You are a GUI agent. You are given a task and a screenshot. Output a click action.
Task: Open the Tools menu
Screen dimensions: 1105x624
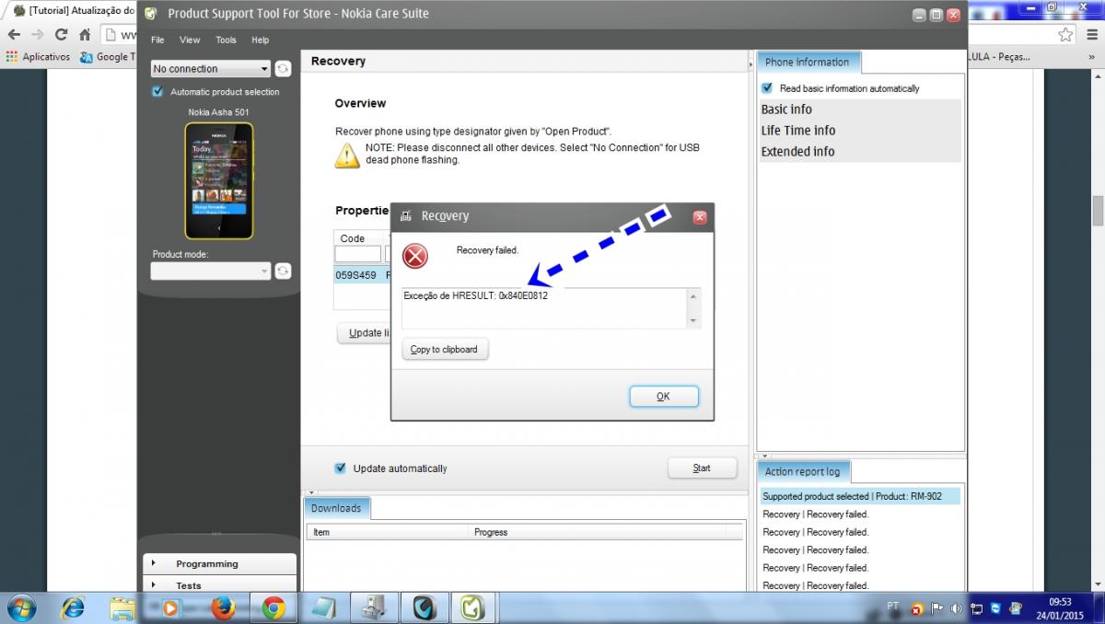pos(226,40)
